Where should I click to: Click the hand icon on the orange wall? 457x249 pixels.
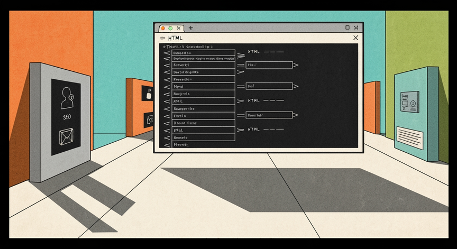149,94
